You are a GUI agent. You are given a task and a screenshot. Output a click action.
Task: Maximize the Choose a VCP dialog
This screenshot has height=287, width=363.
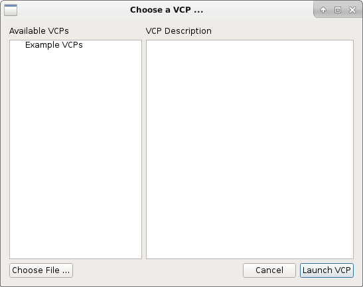[x=338, y=10]
